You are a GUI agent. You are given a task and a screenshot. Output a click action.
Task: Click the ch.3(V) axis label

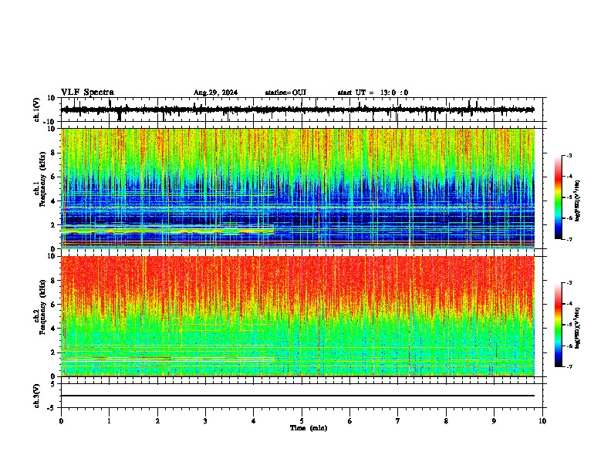pos(36,396)
